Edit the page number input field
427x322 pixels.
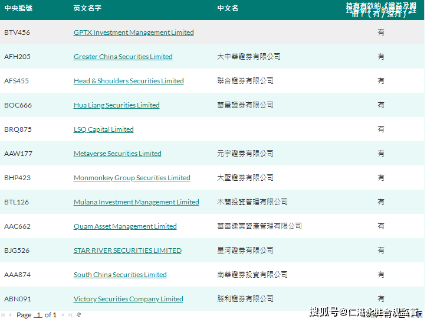(x=38, y=315)
